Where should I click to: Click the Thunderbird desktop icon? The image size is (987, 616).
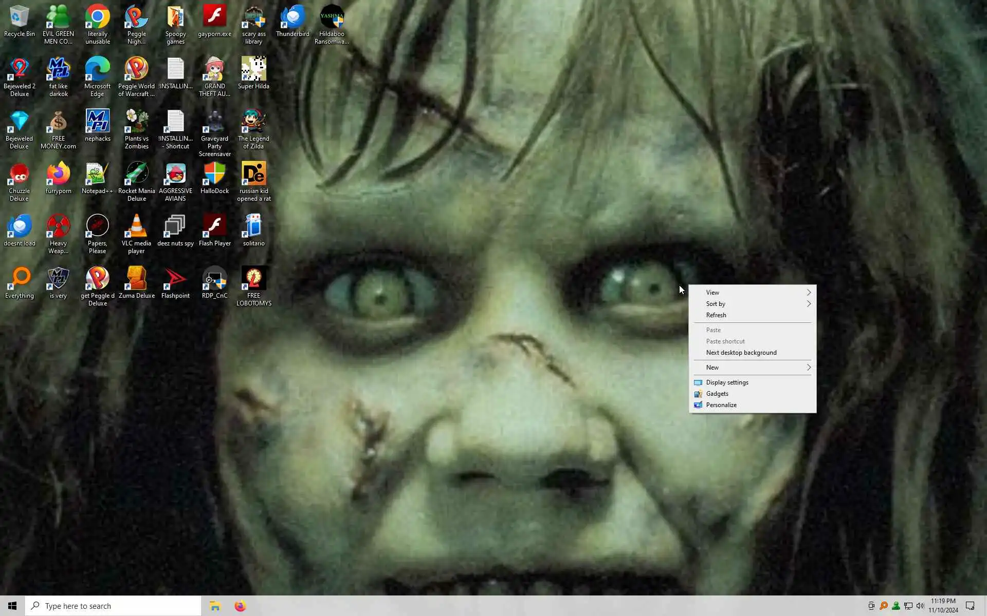[293, 21]
